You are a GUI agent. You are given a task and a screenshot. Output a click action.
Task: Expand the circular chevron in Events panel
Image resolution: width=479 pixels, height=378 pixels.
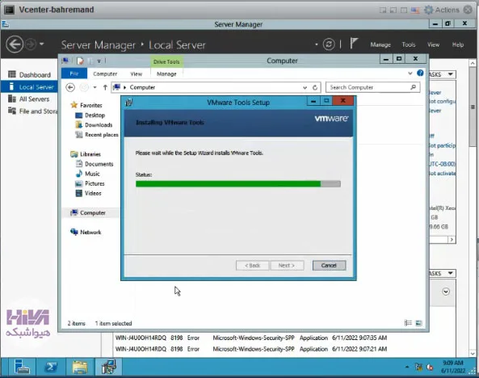pos(446,292)
